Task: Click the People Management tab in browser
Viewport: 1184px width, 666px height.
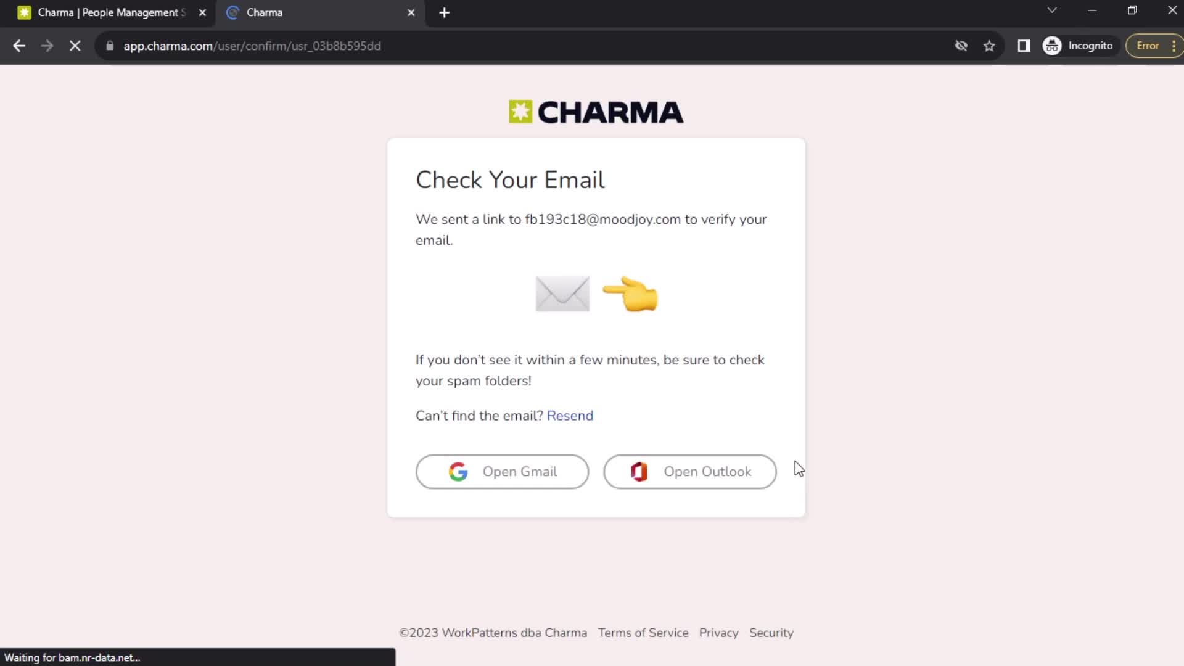Action: tap(110, 12)
